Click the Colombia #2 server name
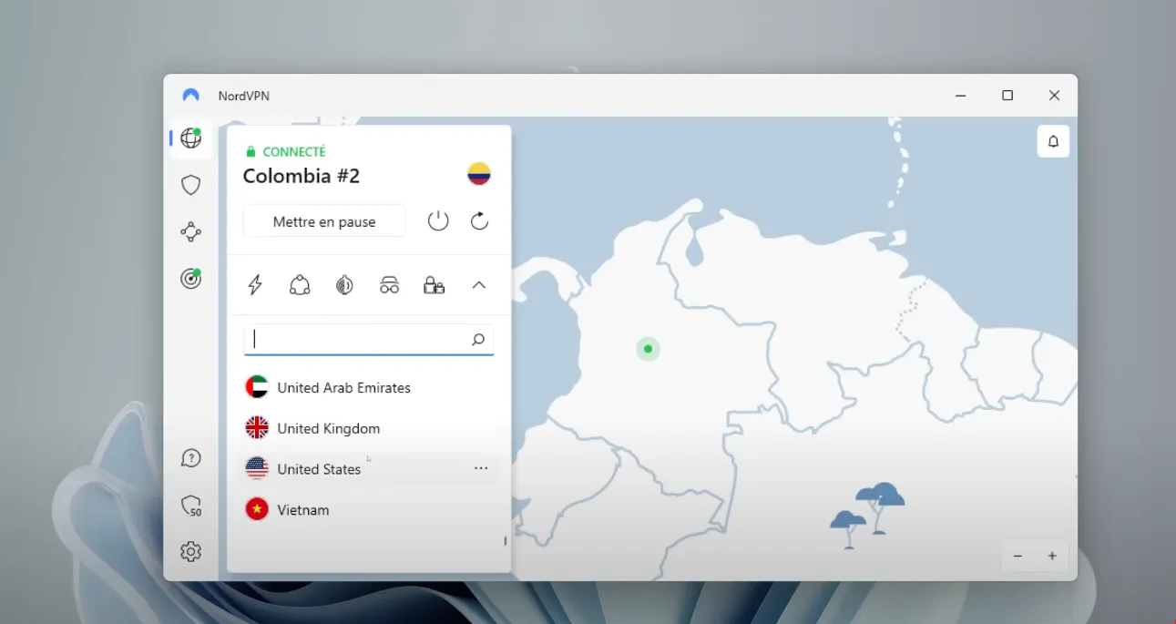Viewport: 1176px width, 624px height. 302,176
